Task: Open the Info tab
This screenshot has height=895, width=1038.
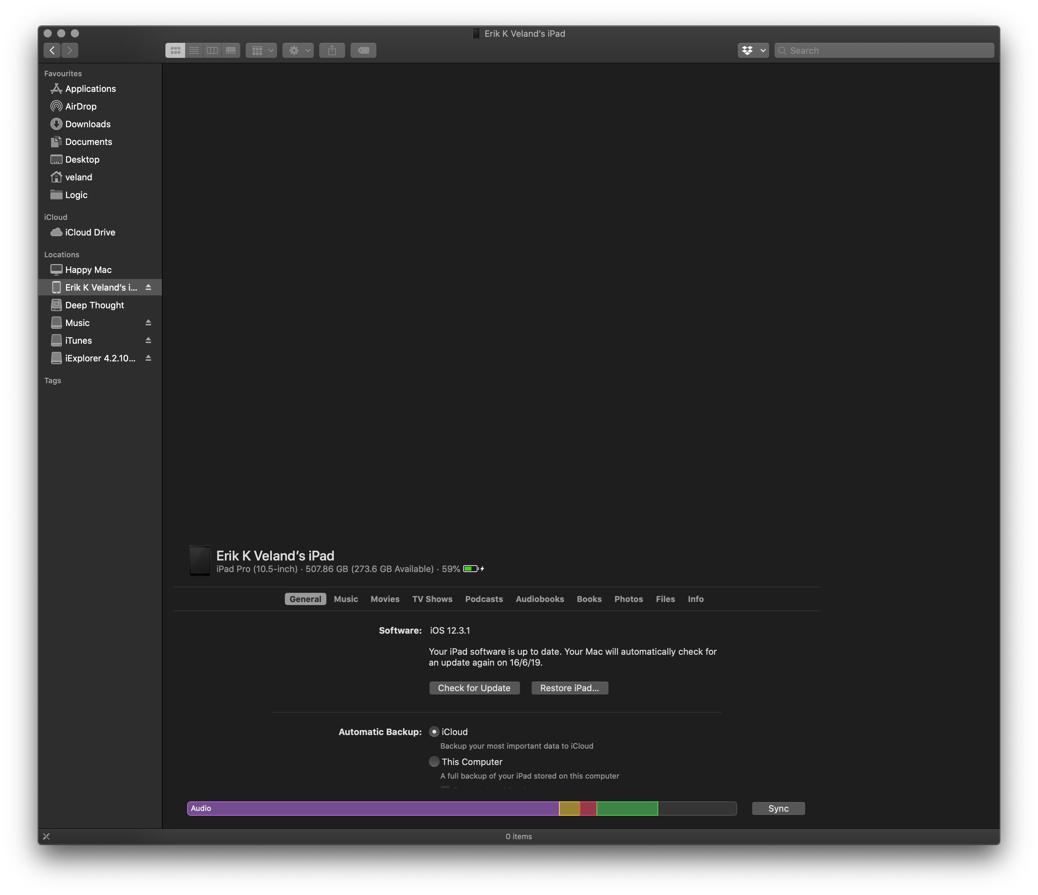Action: click(x=695, y=599)
